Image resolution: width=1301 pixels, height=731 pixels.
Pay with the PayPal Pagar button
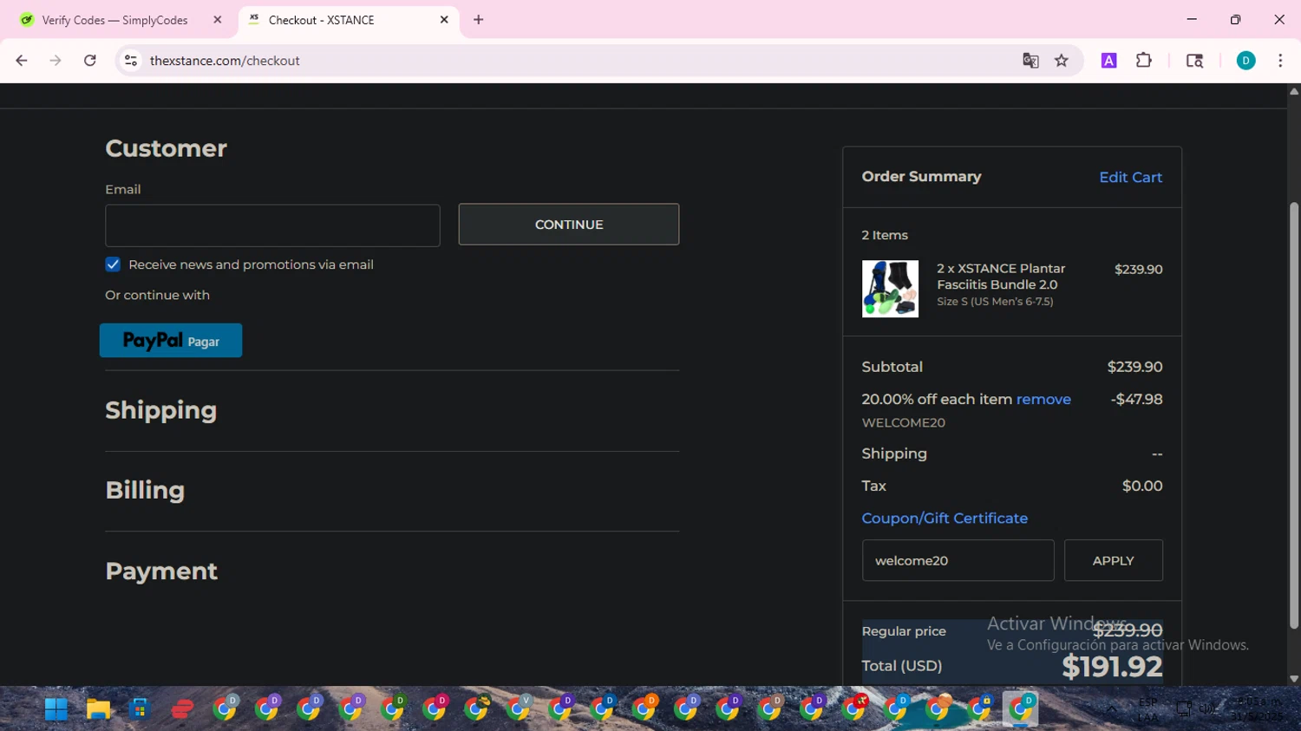point(171,341)
